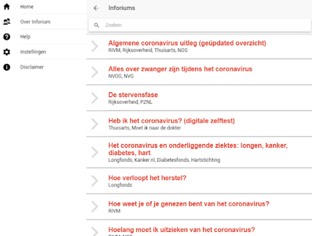The height and width of the screenshot is (236, 312).
Task: Click the Instellingen gear icon
Action: click(7, 52)
